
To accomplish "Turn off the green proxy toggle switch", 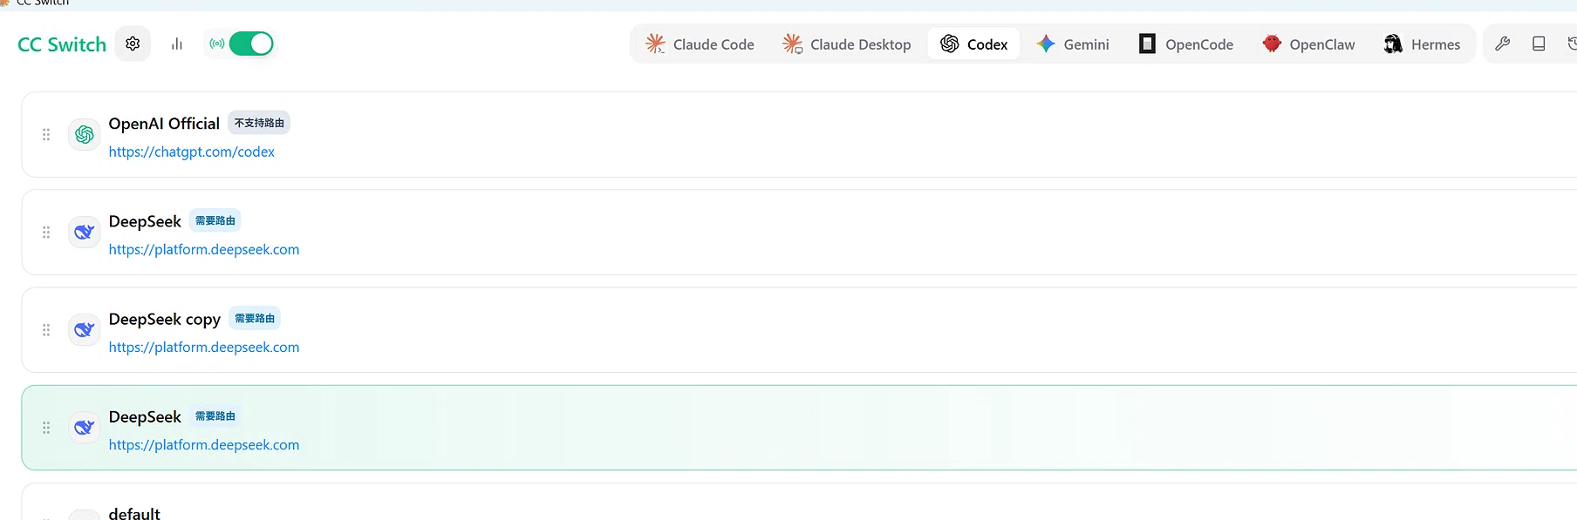I will 251,44.
